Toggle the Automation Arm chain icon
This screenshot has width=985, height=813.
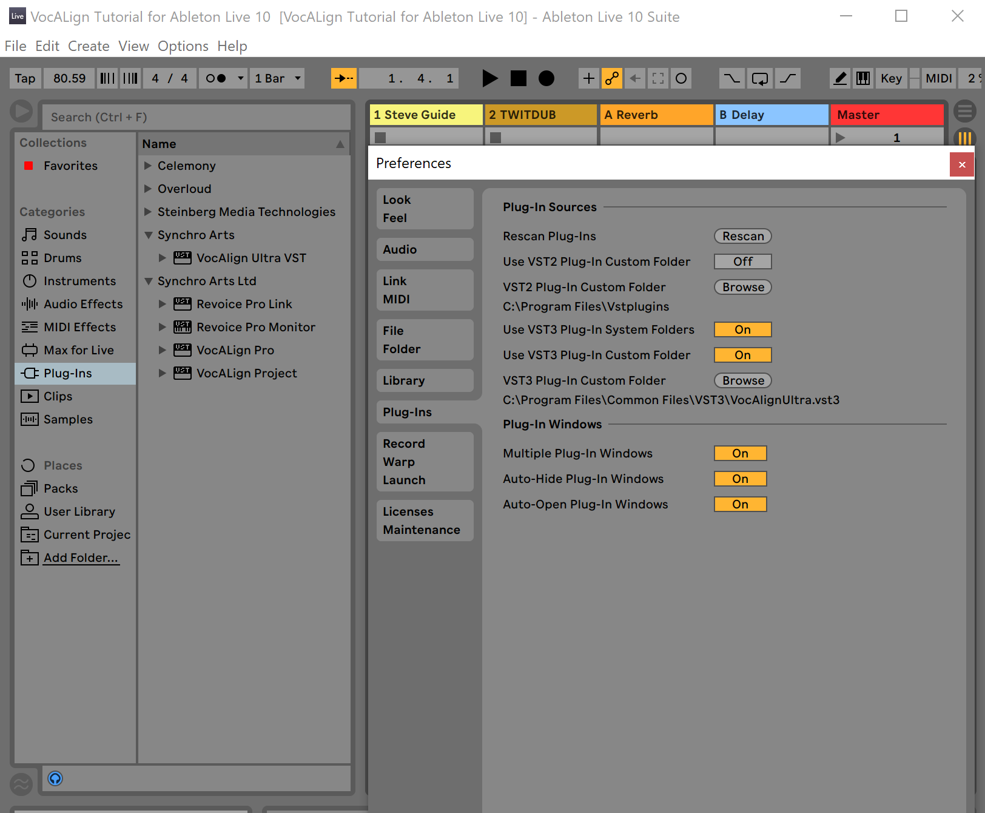(x=612, y=78)
